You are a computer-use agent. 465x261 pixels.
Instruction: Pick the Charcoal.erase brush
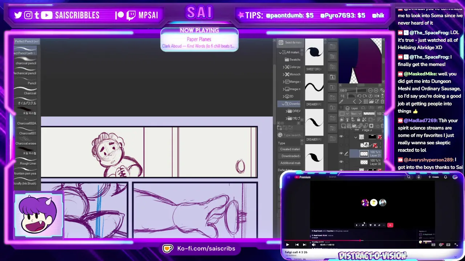(25, 141)
